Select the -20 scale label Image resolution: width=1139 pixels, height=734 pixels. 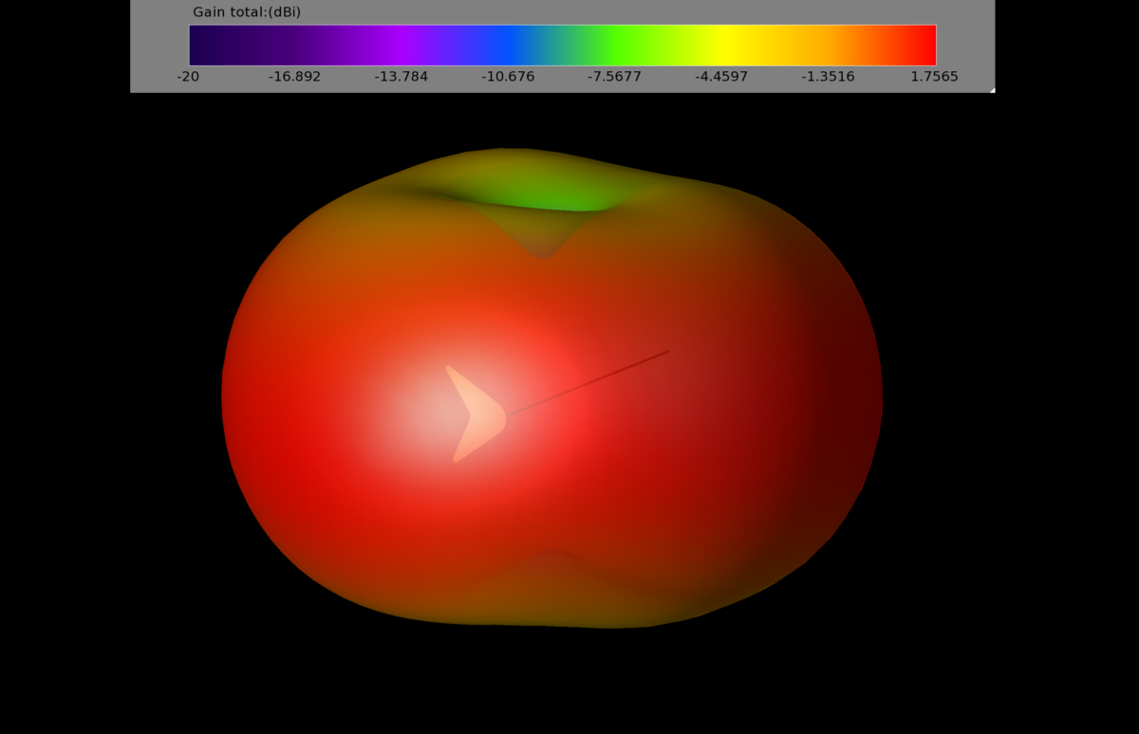[x=186, y=77]
